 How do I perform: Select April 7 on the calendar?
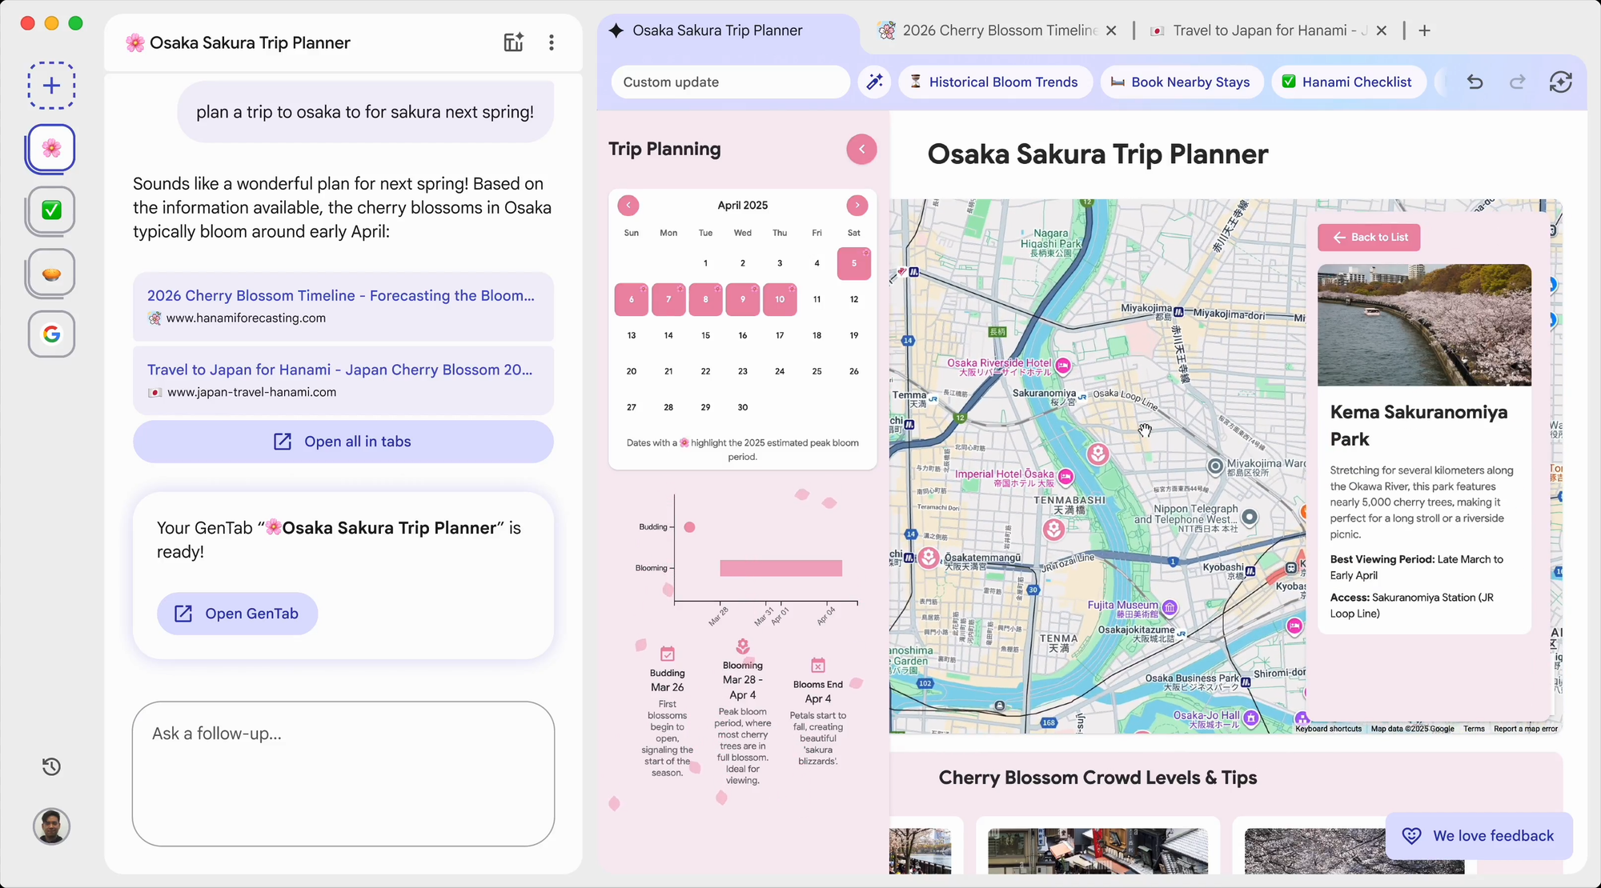pos(668,299)
